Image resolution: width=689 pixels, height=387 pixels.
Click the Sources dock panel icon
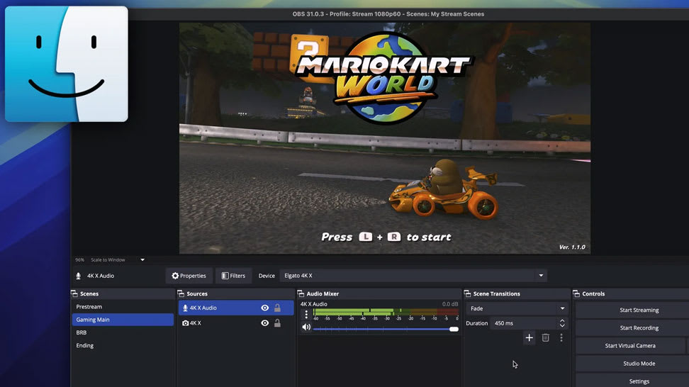[x=181, y=293]
